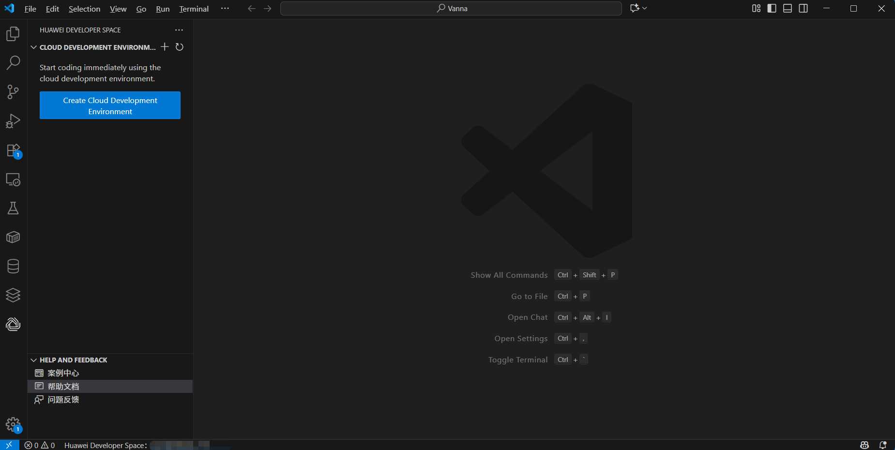Open the Copilot chat dropdown arrow
895x450 pixels.
tap(645, 9)
